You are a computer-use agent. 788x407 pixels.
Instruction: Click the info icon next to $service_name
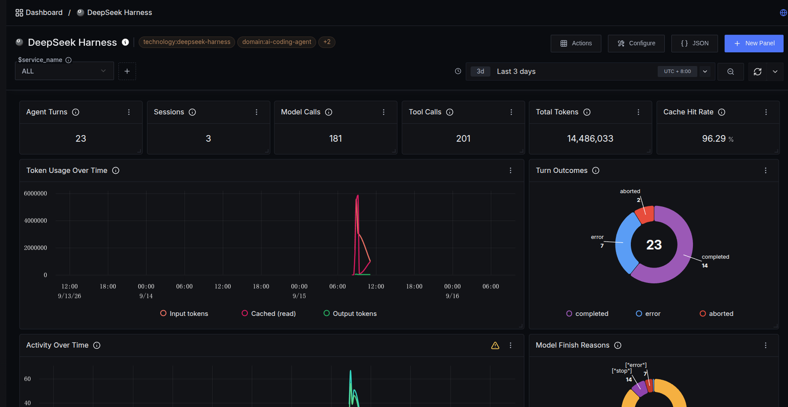[x=68, y=60]
